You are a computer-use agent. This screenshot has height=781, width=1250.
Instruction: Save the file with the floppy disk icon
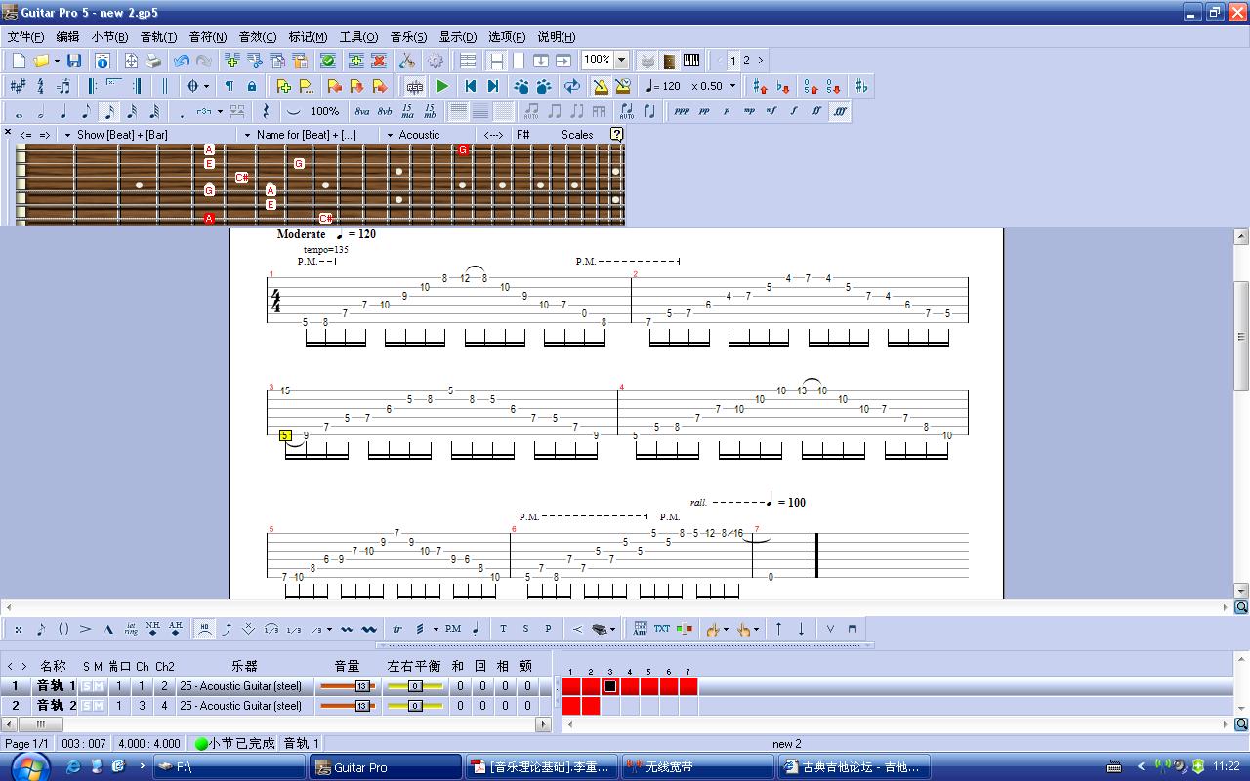point(74,61)
